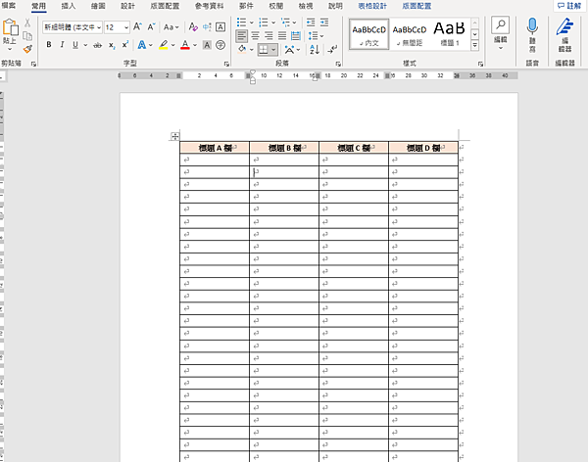Open the 插入 tab
588x462 pixels.
pyautogui.click(x=69, y=6)
